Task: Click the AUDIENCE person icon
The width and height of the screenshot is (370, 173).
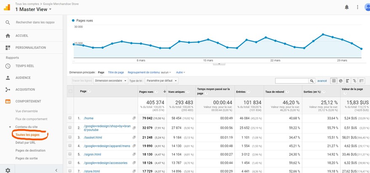Action: coord(8,78)
